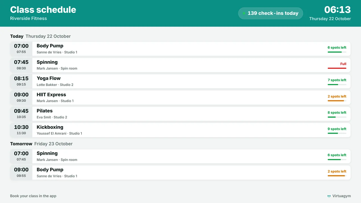Click "Youssef El Amrani · Studio 1"
This screenshot has height=203, width=361.
tap(60, 134)
